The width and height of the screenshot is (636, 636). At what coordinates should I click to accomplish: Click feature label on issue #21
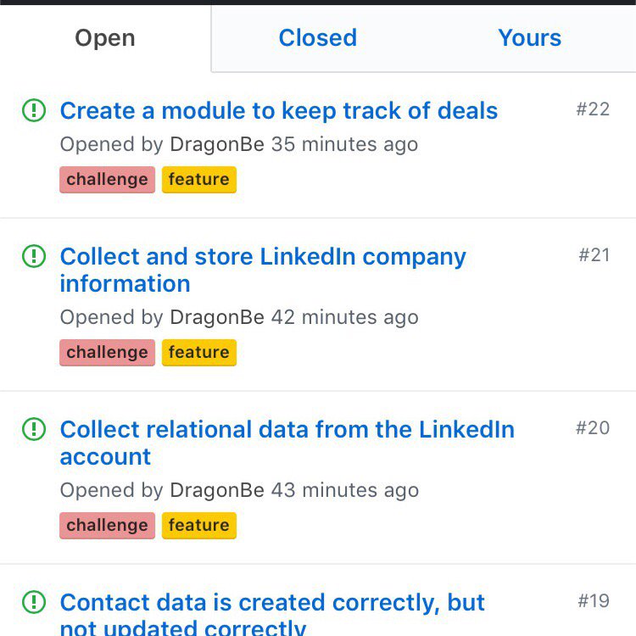198,353
